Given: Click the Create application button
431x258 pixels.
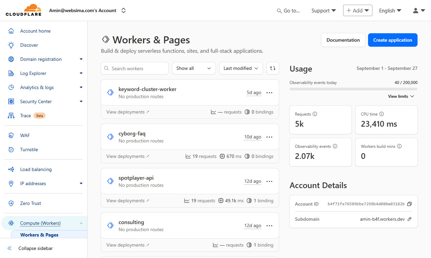Looking at the screenshot, I should tap(393, 40).
